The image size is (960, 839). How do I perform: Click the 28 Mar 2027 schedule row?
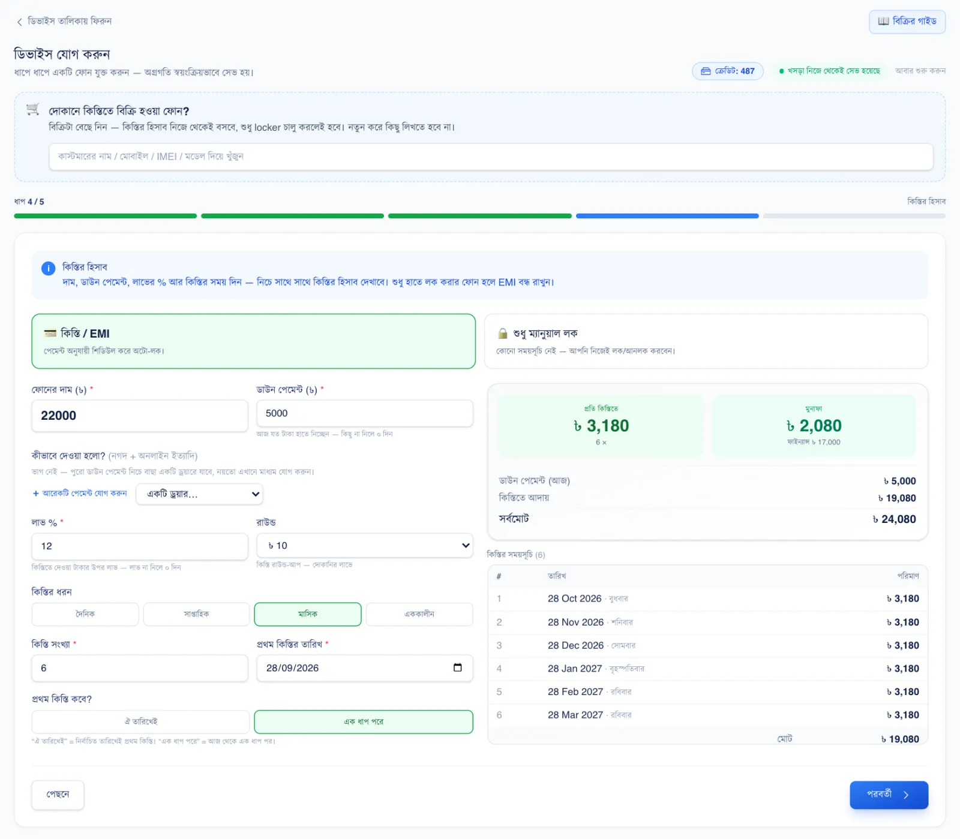pyautogui.click(x=708, y=715)
